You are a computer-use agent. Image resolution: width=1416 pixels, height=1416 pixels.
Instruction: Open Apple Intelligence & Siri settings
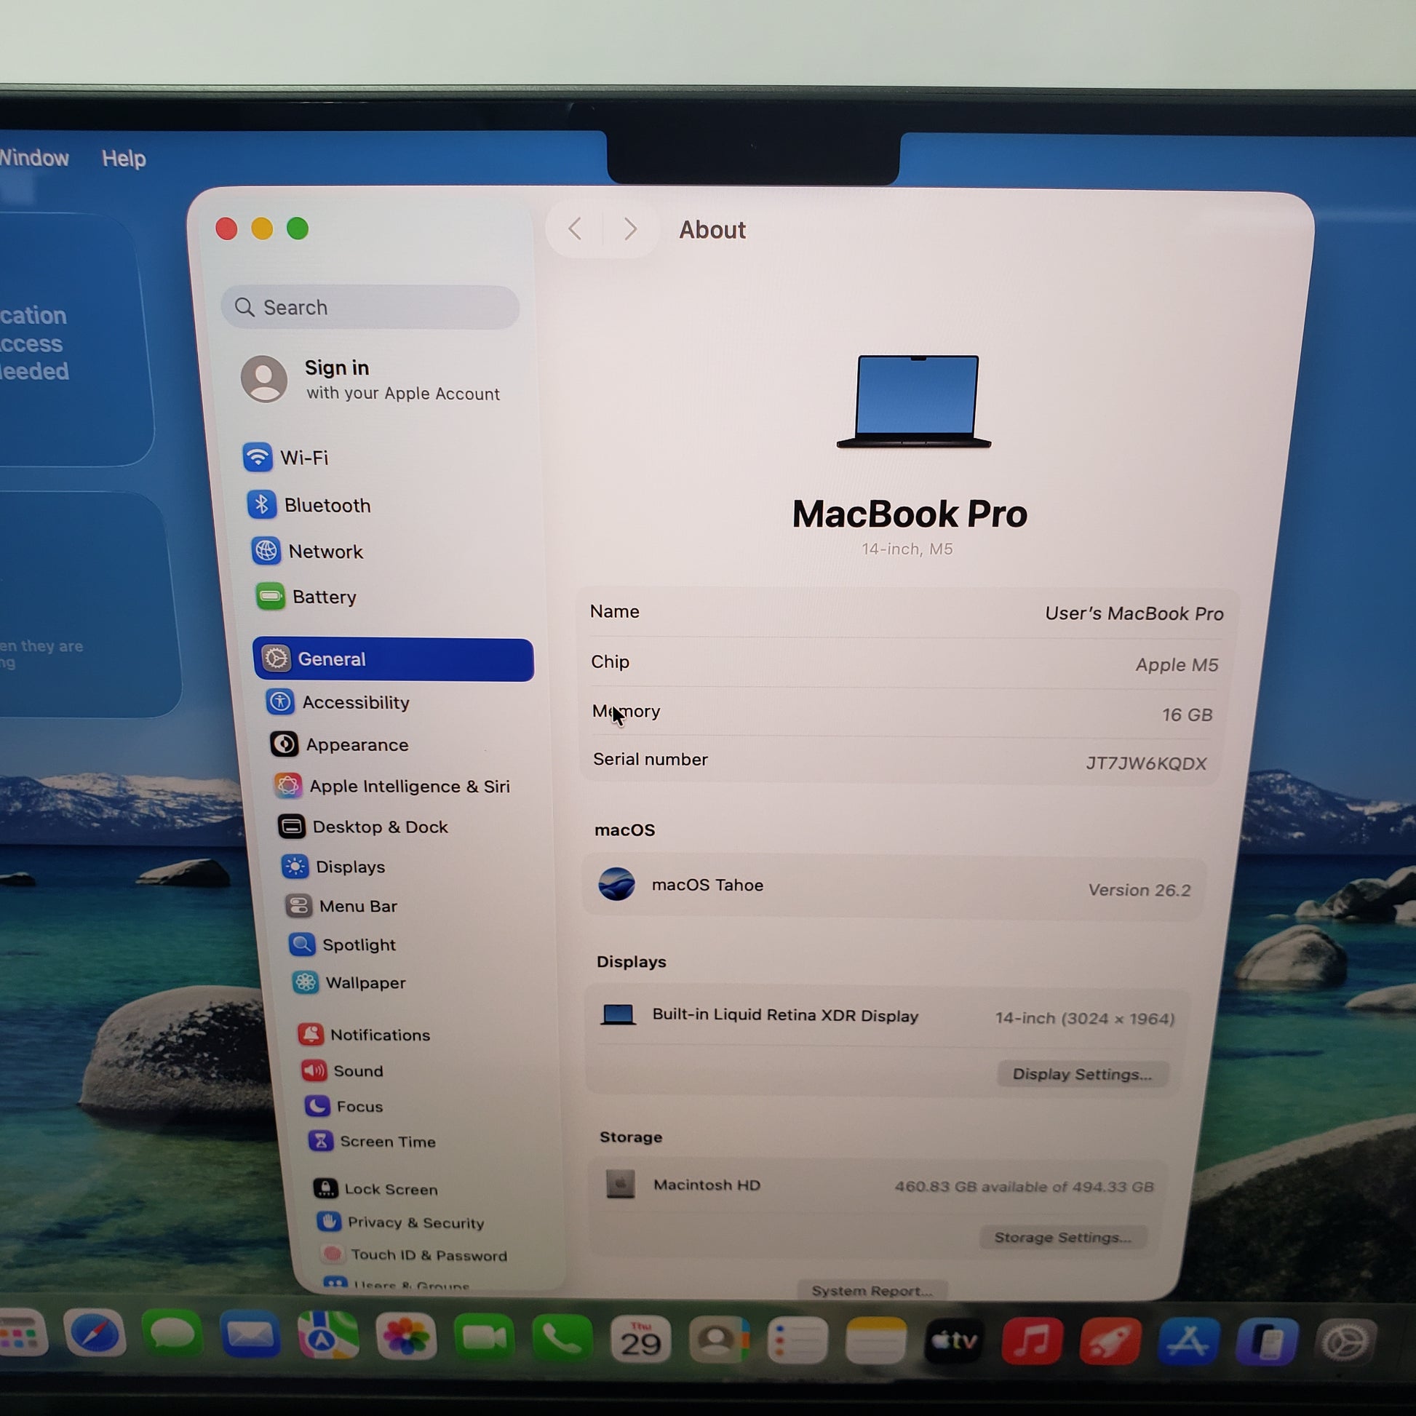(x=408, y=787)
